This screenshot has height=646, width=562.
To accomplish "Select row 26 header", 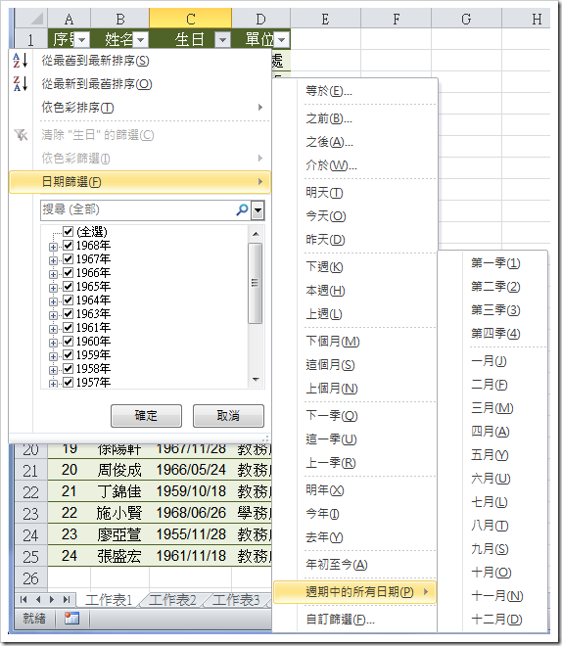I will [x=31, y=578].
